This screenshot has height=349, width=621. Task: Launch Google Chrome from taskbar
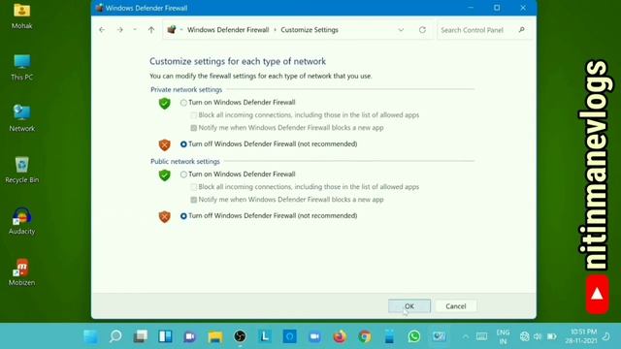(x=365, y=336)
